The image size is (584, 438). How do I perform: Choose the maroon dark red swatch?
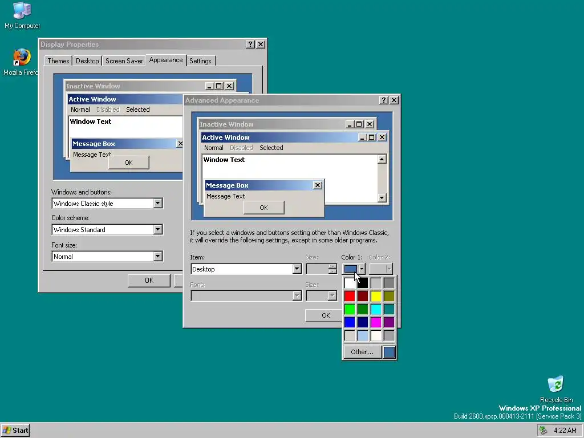pos(362,296)
